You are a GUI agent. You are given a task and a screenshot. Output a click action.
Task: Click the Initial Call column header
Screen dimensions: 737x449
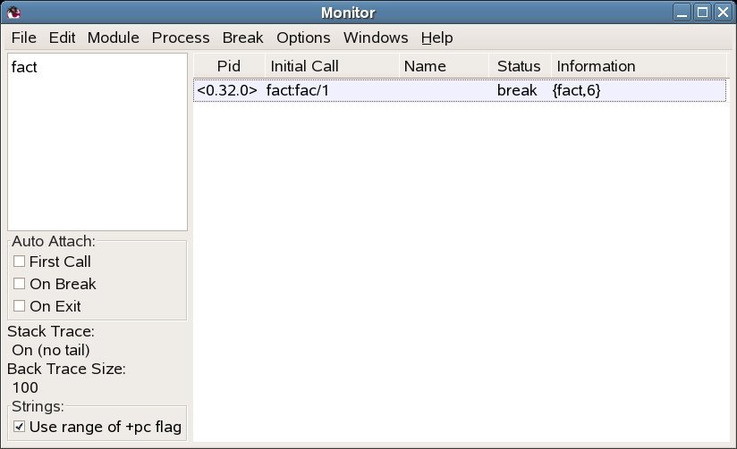(x=304, y=66)
